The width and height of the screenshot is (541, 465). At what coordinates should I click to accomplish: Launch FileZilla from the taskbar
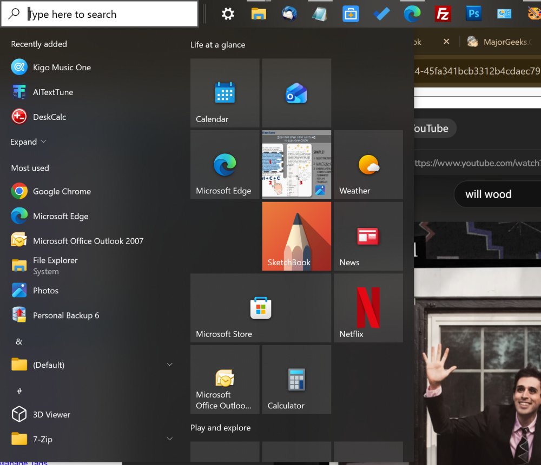click(443, 14)
